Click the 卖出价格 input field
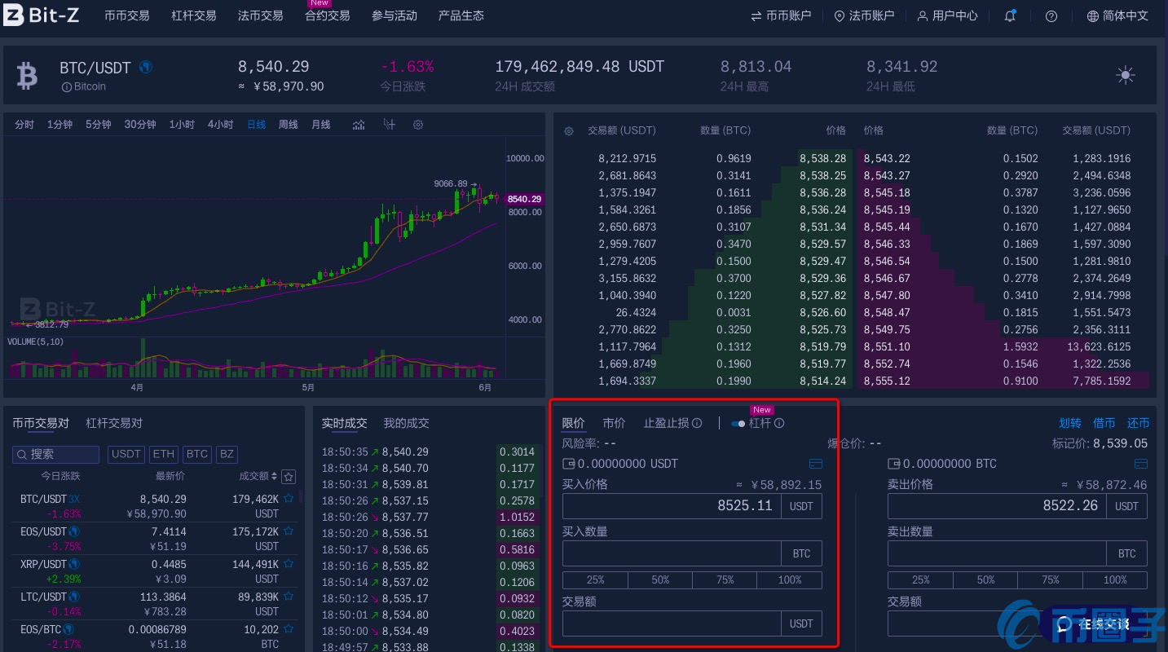The width and height of the screenshot is (1168, 652). coord(997,506)
